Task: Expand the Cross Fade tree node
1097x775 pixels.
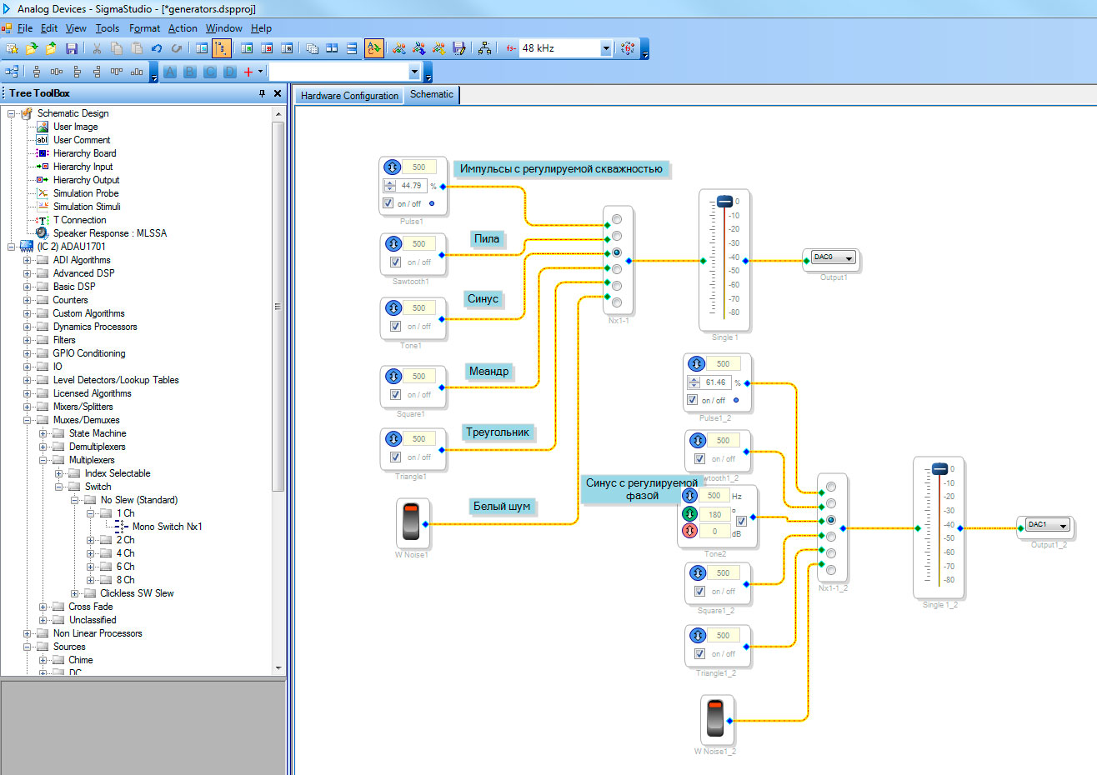Action: tap(43, 607)
